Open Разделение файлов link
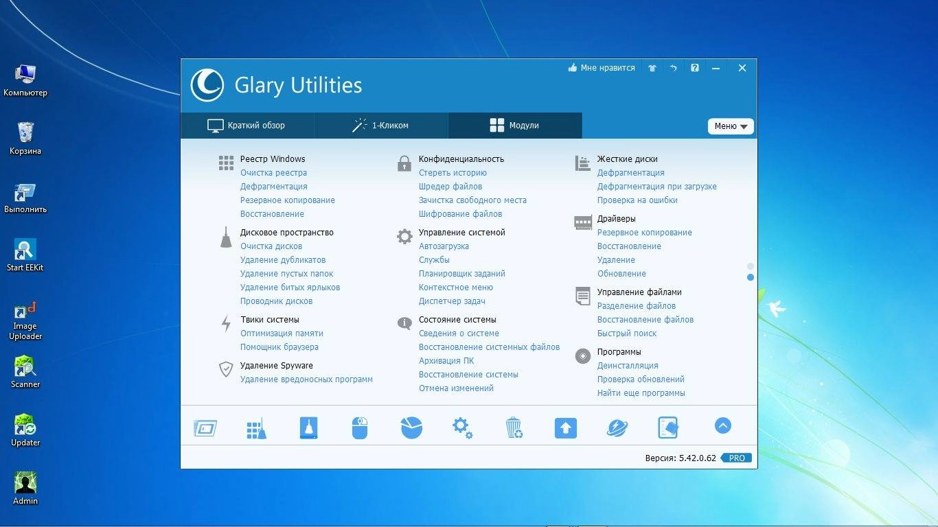Screen dimensions: 938x527 click(637, 306)
